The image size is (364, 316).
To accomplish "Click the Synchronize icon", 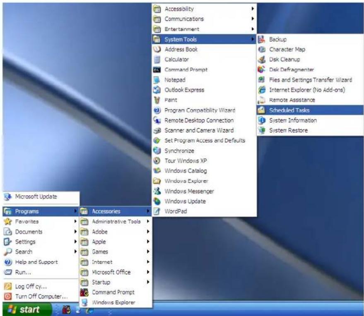I will (x=157, y=151).
